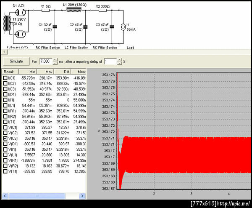Sort by the Max column header
Viewport: 252px width, 208px height.
click(45, 72)
